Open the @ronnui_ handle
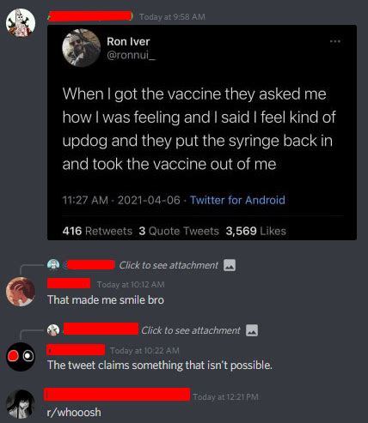 [x=132, y=55]
